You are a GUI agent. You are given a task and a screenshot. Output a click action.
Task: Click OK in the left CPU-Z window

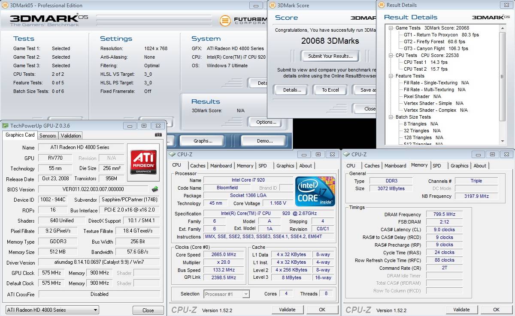pos(322,310)
